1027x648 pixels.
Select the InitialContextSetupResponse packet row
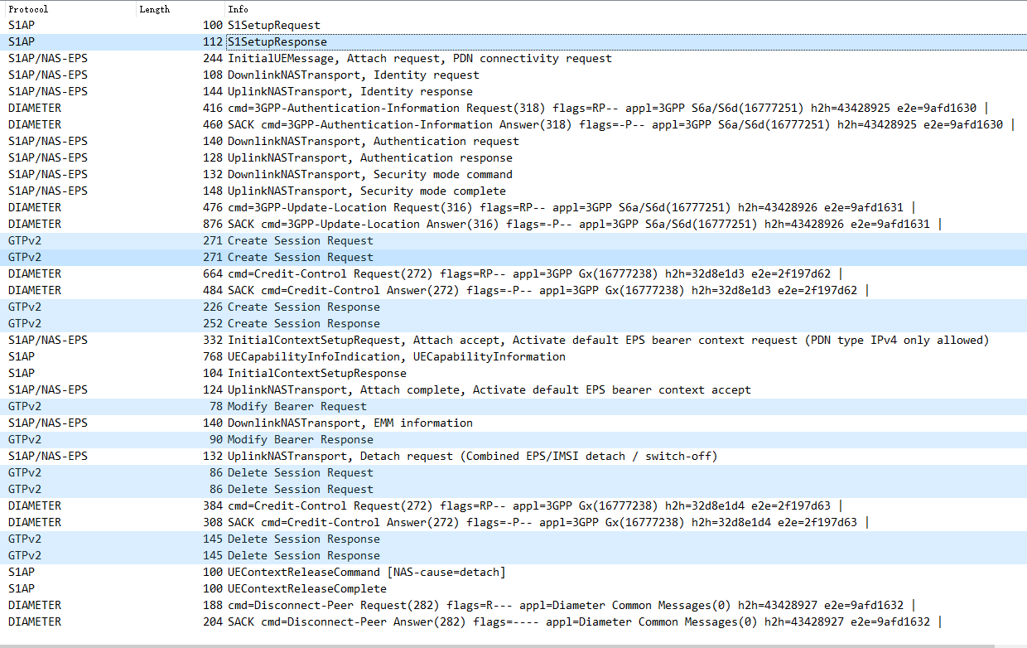513,374
